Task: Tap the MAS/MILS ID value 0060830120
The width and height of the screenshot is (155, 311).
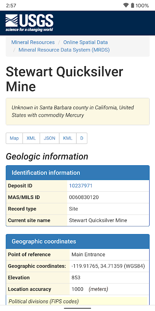Action: tap(84, 197)
